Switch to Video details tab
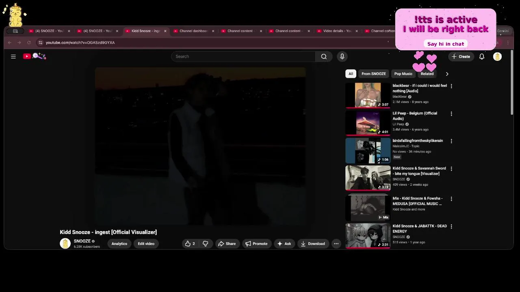Viewport: 520px width, 292px height. pos(337,31)
